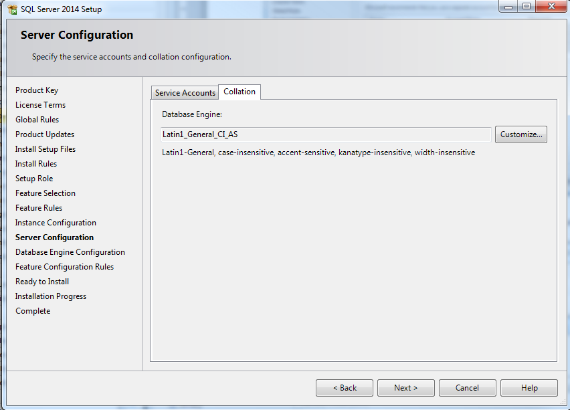
Task: Click Product Key step in sidebar
Action: click(x=37, y=90)
